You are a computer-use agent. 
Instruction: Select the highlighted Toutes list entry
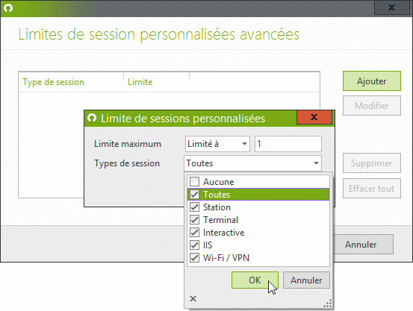[258, 195]
